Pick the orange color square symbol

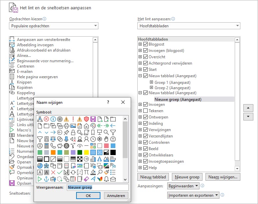[x=53, y=152]
